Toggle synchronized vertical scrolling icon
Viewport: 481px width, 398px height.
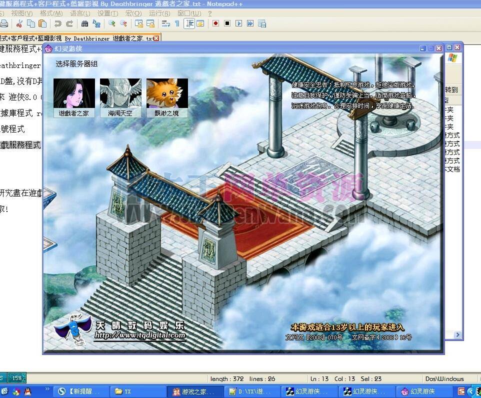pos(138,23)
